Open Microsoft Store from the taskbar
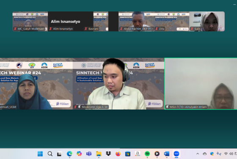Image resolution: width=237 pixels, height=159 pixels. pyautogui.click(x=128, y=154)
